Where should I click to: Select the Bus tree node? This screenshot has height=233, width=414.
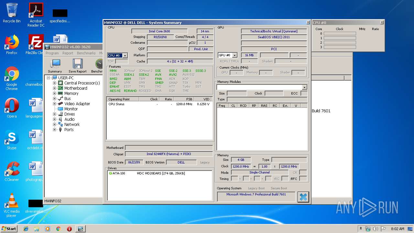click(x=67, y=98)
